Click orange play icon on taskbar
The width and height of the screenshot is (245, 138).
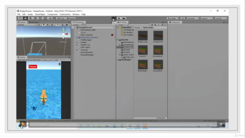[x=23, y=124]
